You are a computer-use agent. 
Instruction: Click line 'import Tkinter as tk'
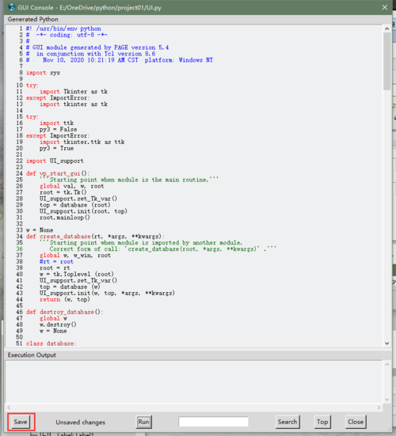(x=74, y=92)
